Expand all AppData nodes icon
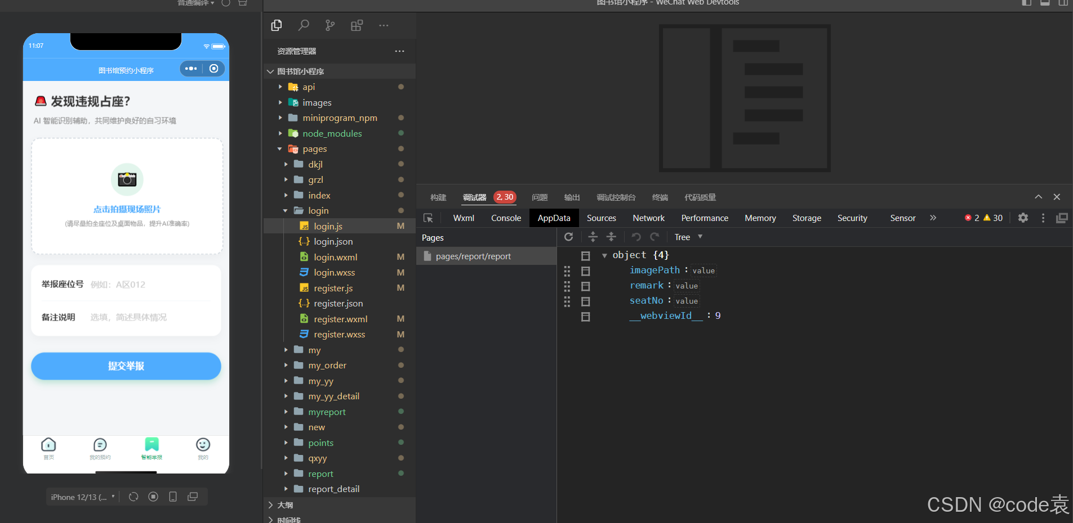This screenshot has height=523, width=1073. tap(593, 237)
